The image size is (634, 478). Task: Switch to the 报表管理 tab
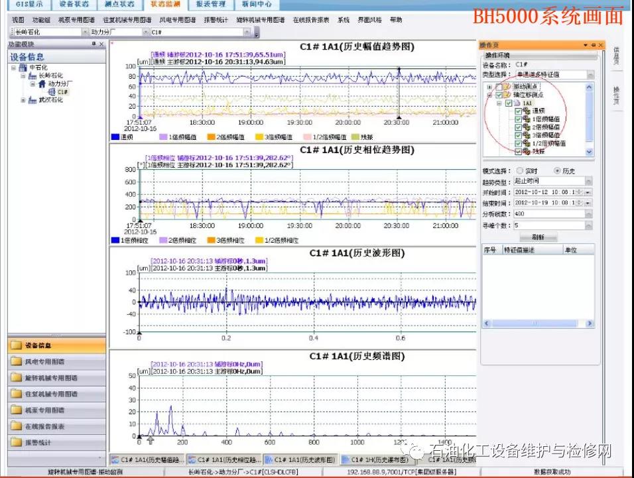210,4
